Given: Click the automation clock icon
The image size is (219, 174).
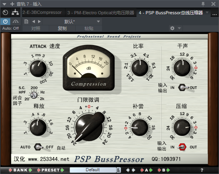Looking at the screenshot, I should [x=5, y=13].
